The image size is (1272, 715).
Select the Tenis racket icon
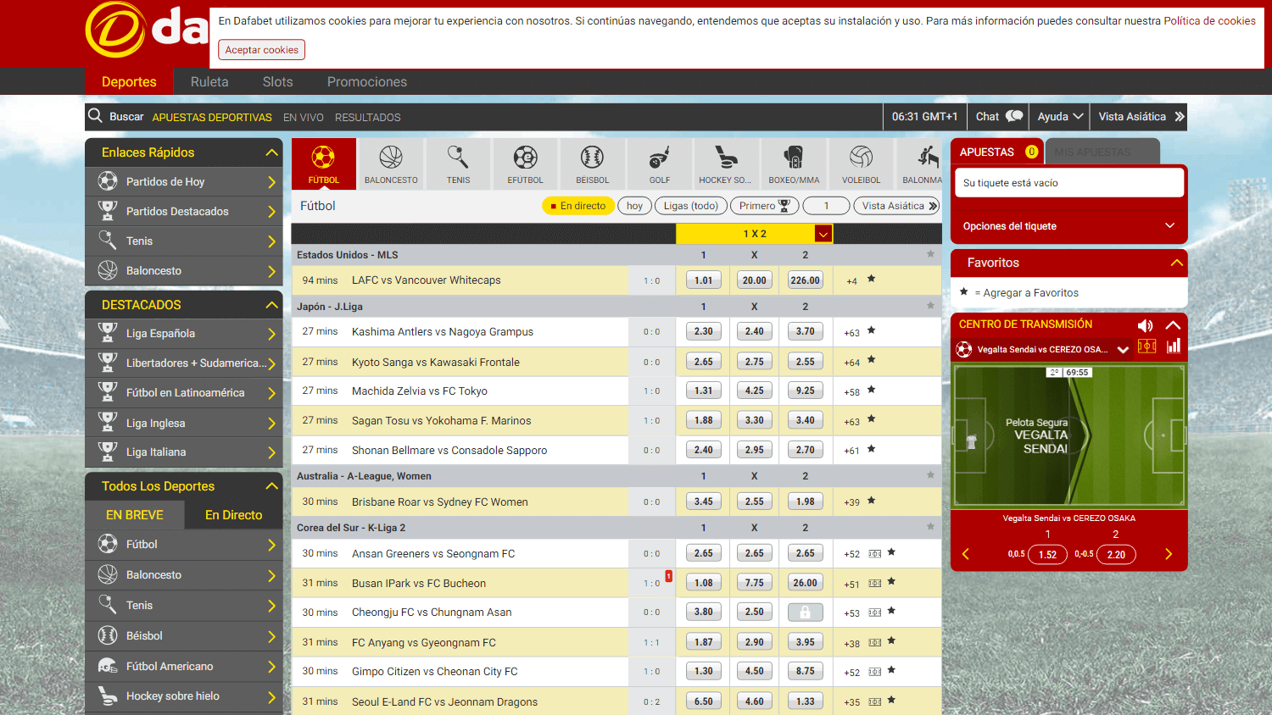pyautogui.click(x=458, y=164)
